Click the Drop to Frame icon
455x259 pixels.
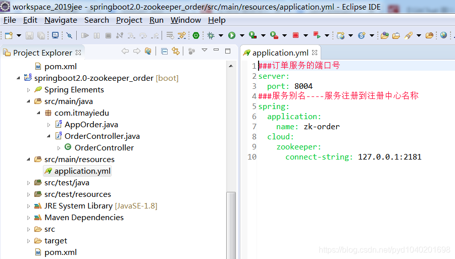click(170, 35)
